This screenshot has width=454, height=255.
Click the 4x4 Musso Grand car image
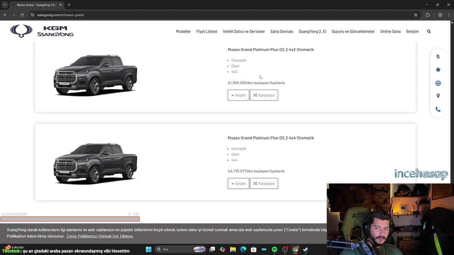pyautogui.click(x=95, y=163)
